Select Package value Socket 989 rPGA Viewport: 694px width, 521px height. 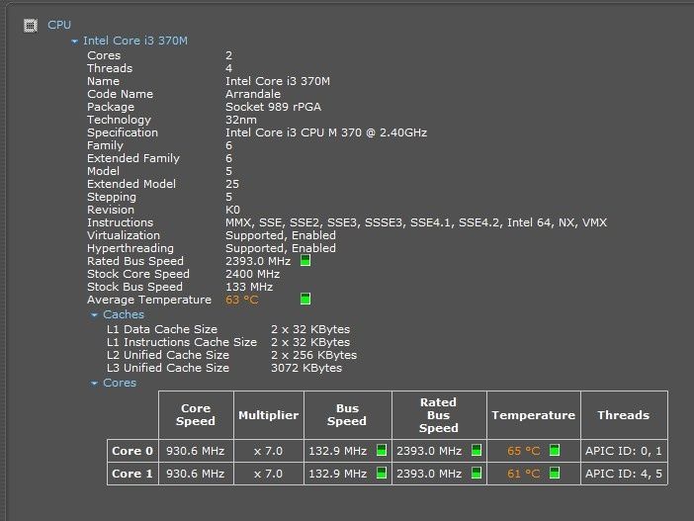pos(273,107)
